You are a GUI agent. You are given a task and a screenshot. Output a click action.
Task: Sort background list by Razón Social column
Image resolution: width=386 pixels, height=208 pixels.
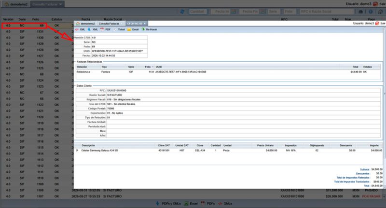(x=113, y=19)
